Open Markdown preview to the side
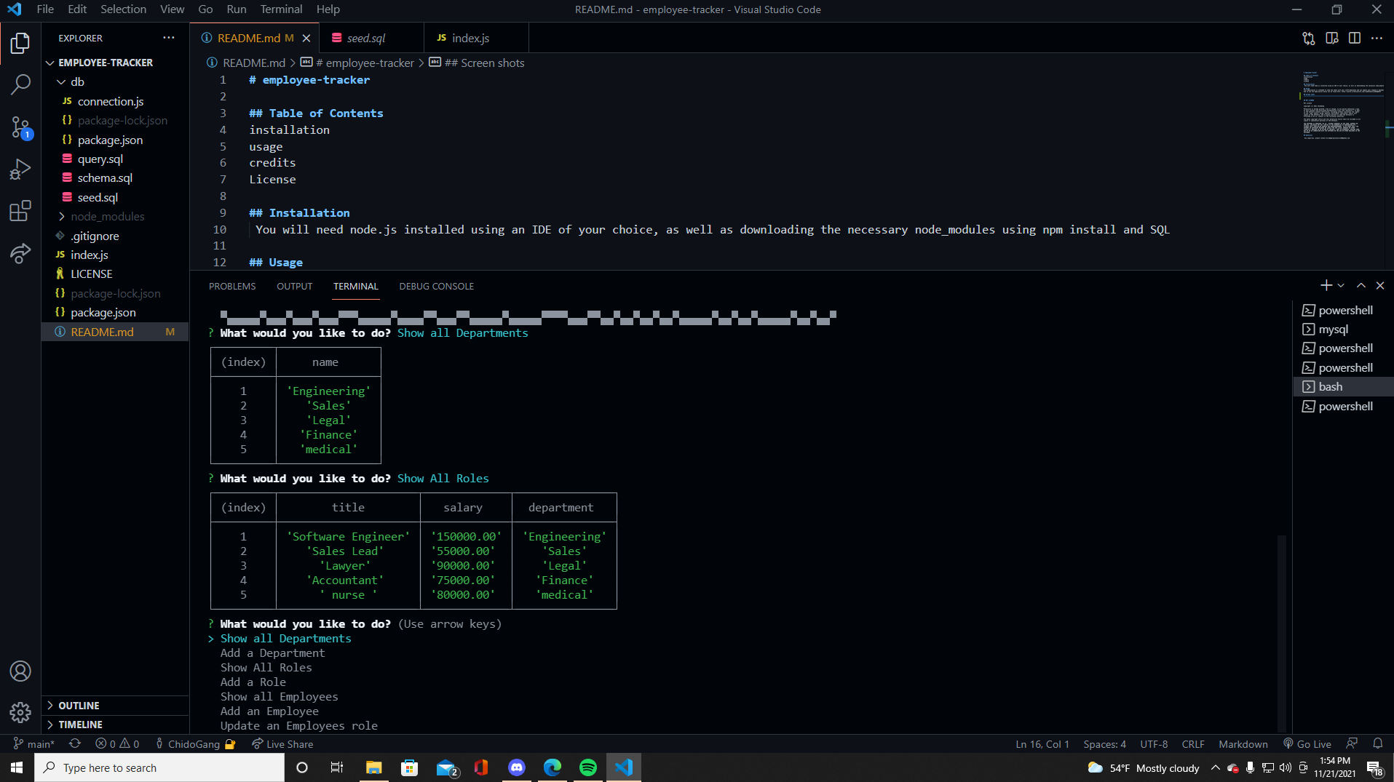Image resolution: width=1394 pixels, height=782 pixels. [x=1332, y=38]
